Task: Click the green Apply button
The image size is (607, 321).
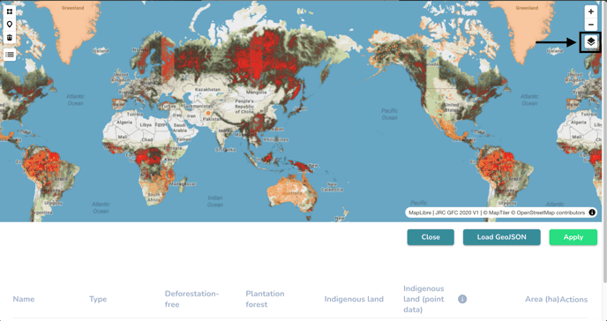Action: coord(573,237)
